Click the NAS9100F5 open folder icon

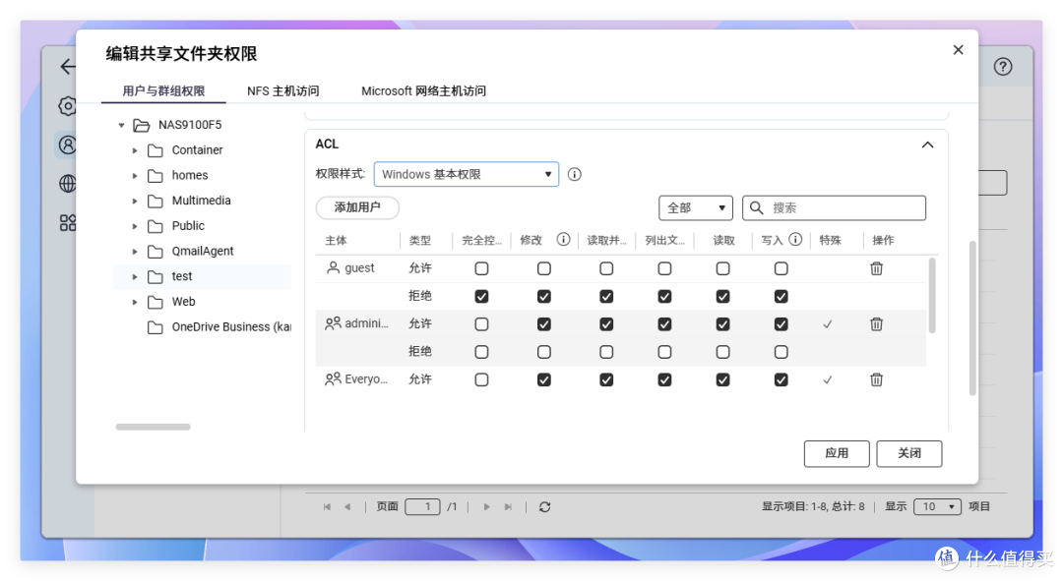click(x=141, y=125)
